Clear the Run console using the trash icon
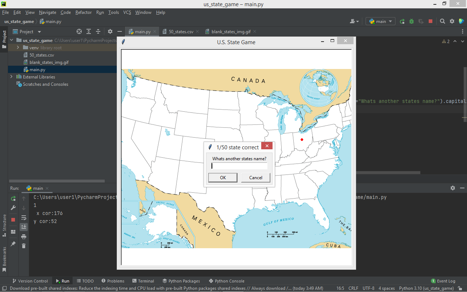467x292 pixels. pos(24,246)
